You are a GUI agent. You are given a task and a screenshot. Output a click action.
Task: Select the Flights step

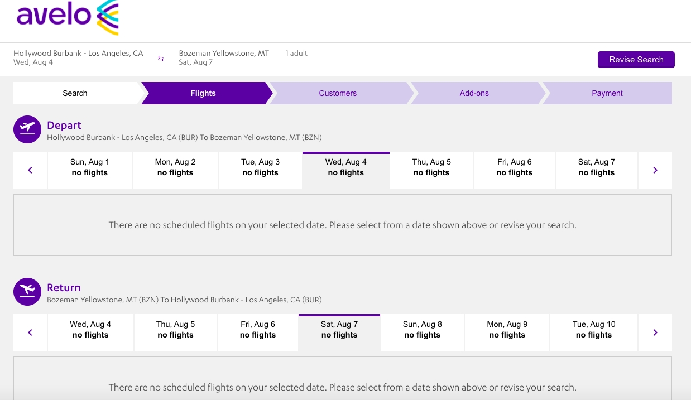203,93
